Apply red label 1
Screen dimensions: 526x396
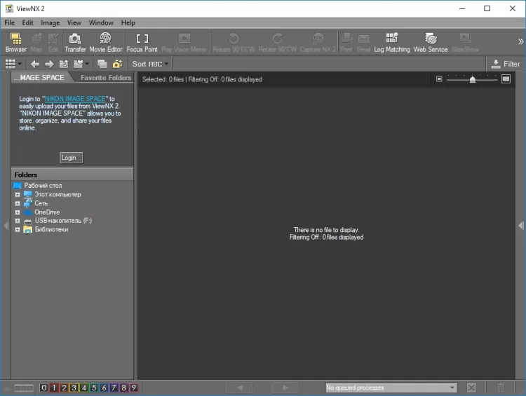pyautogui.click(x=54, y=388)
